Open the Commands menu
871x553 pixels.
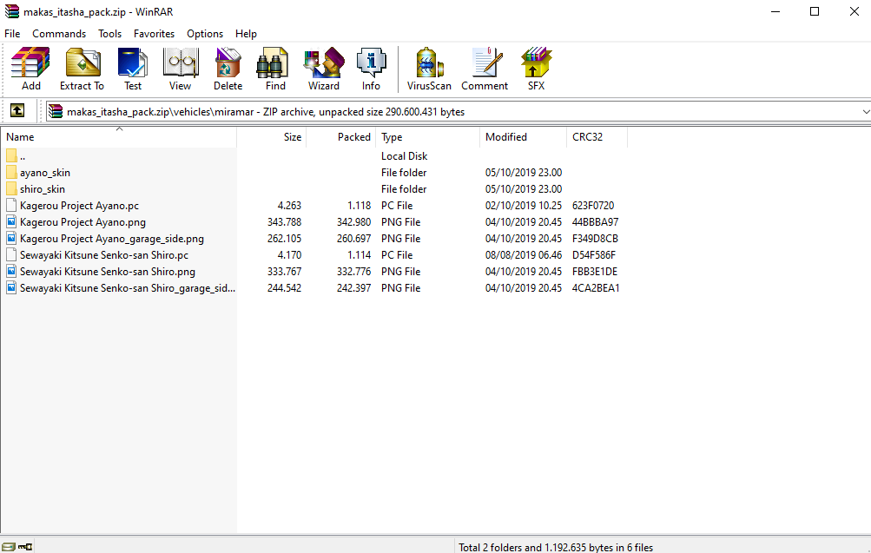pyautogui.click(x=59, y=34)
